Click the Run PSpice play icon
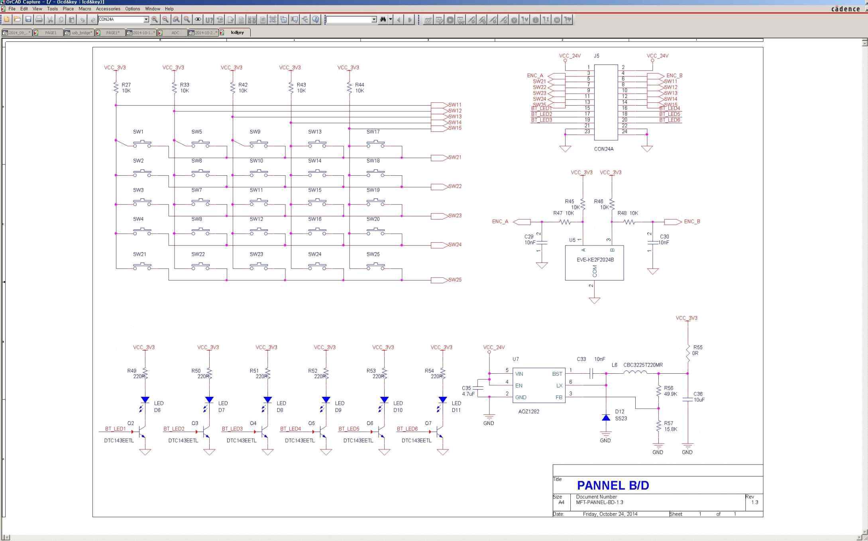The width and height of the screenshot is (868, 541). 450,20
